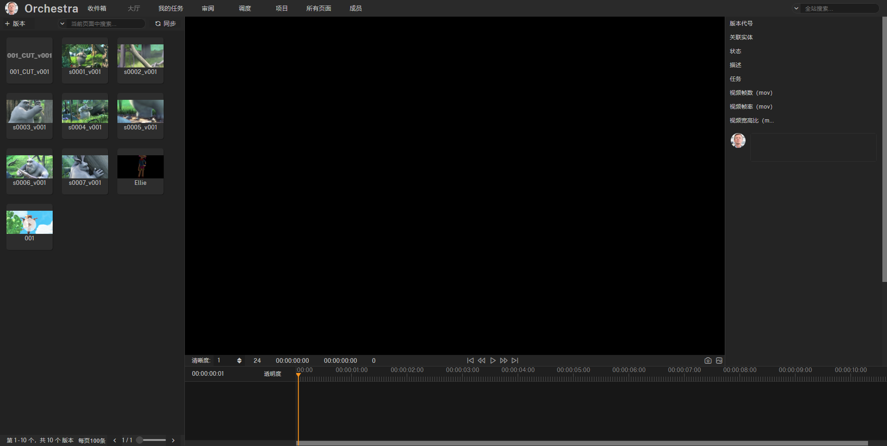Click the fast-forward double-arrow icon
The image size is (887, 446).
point(504,360)
